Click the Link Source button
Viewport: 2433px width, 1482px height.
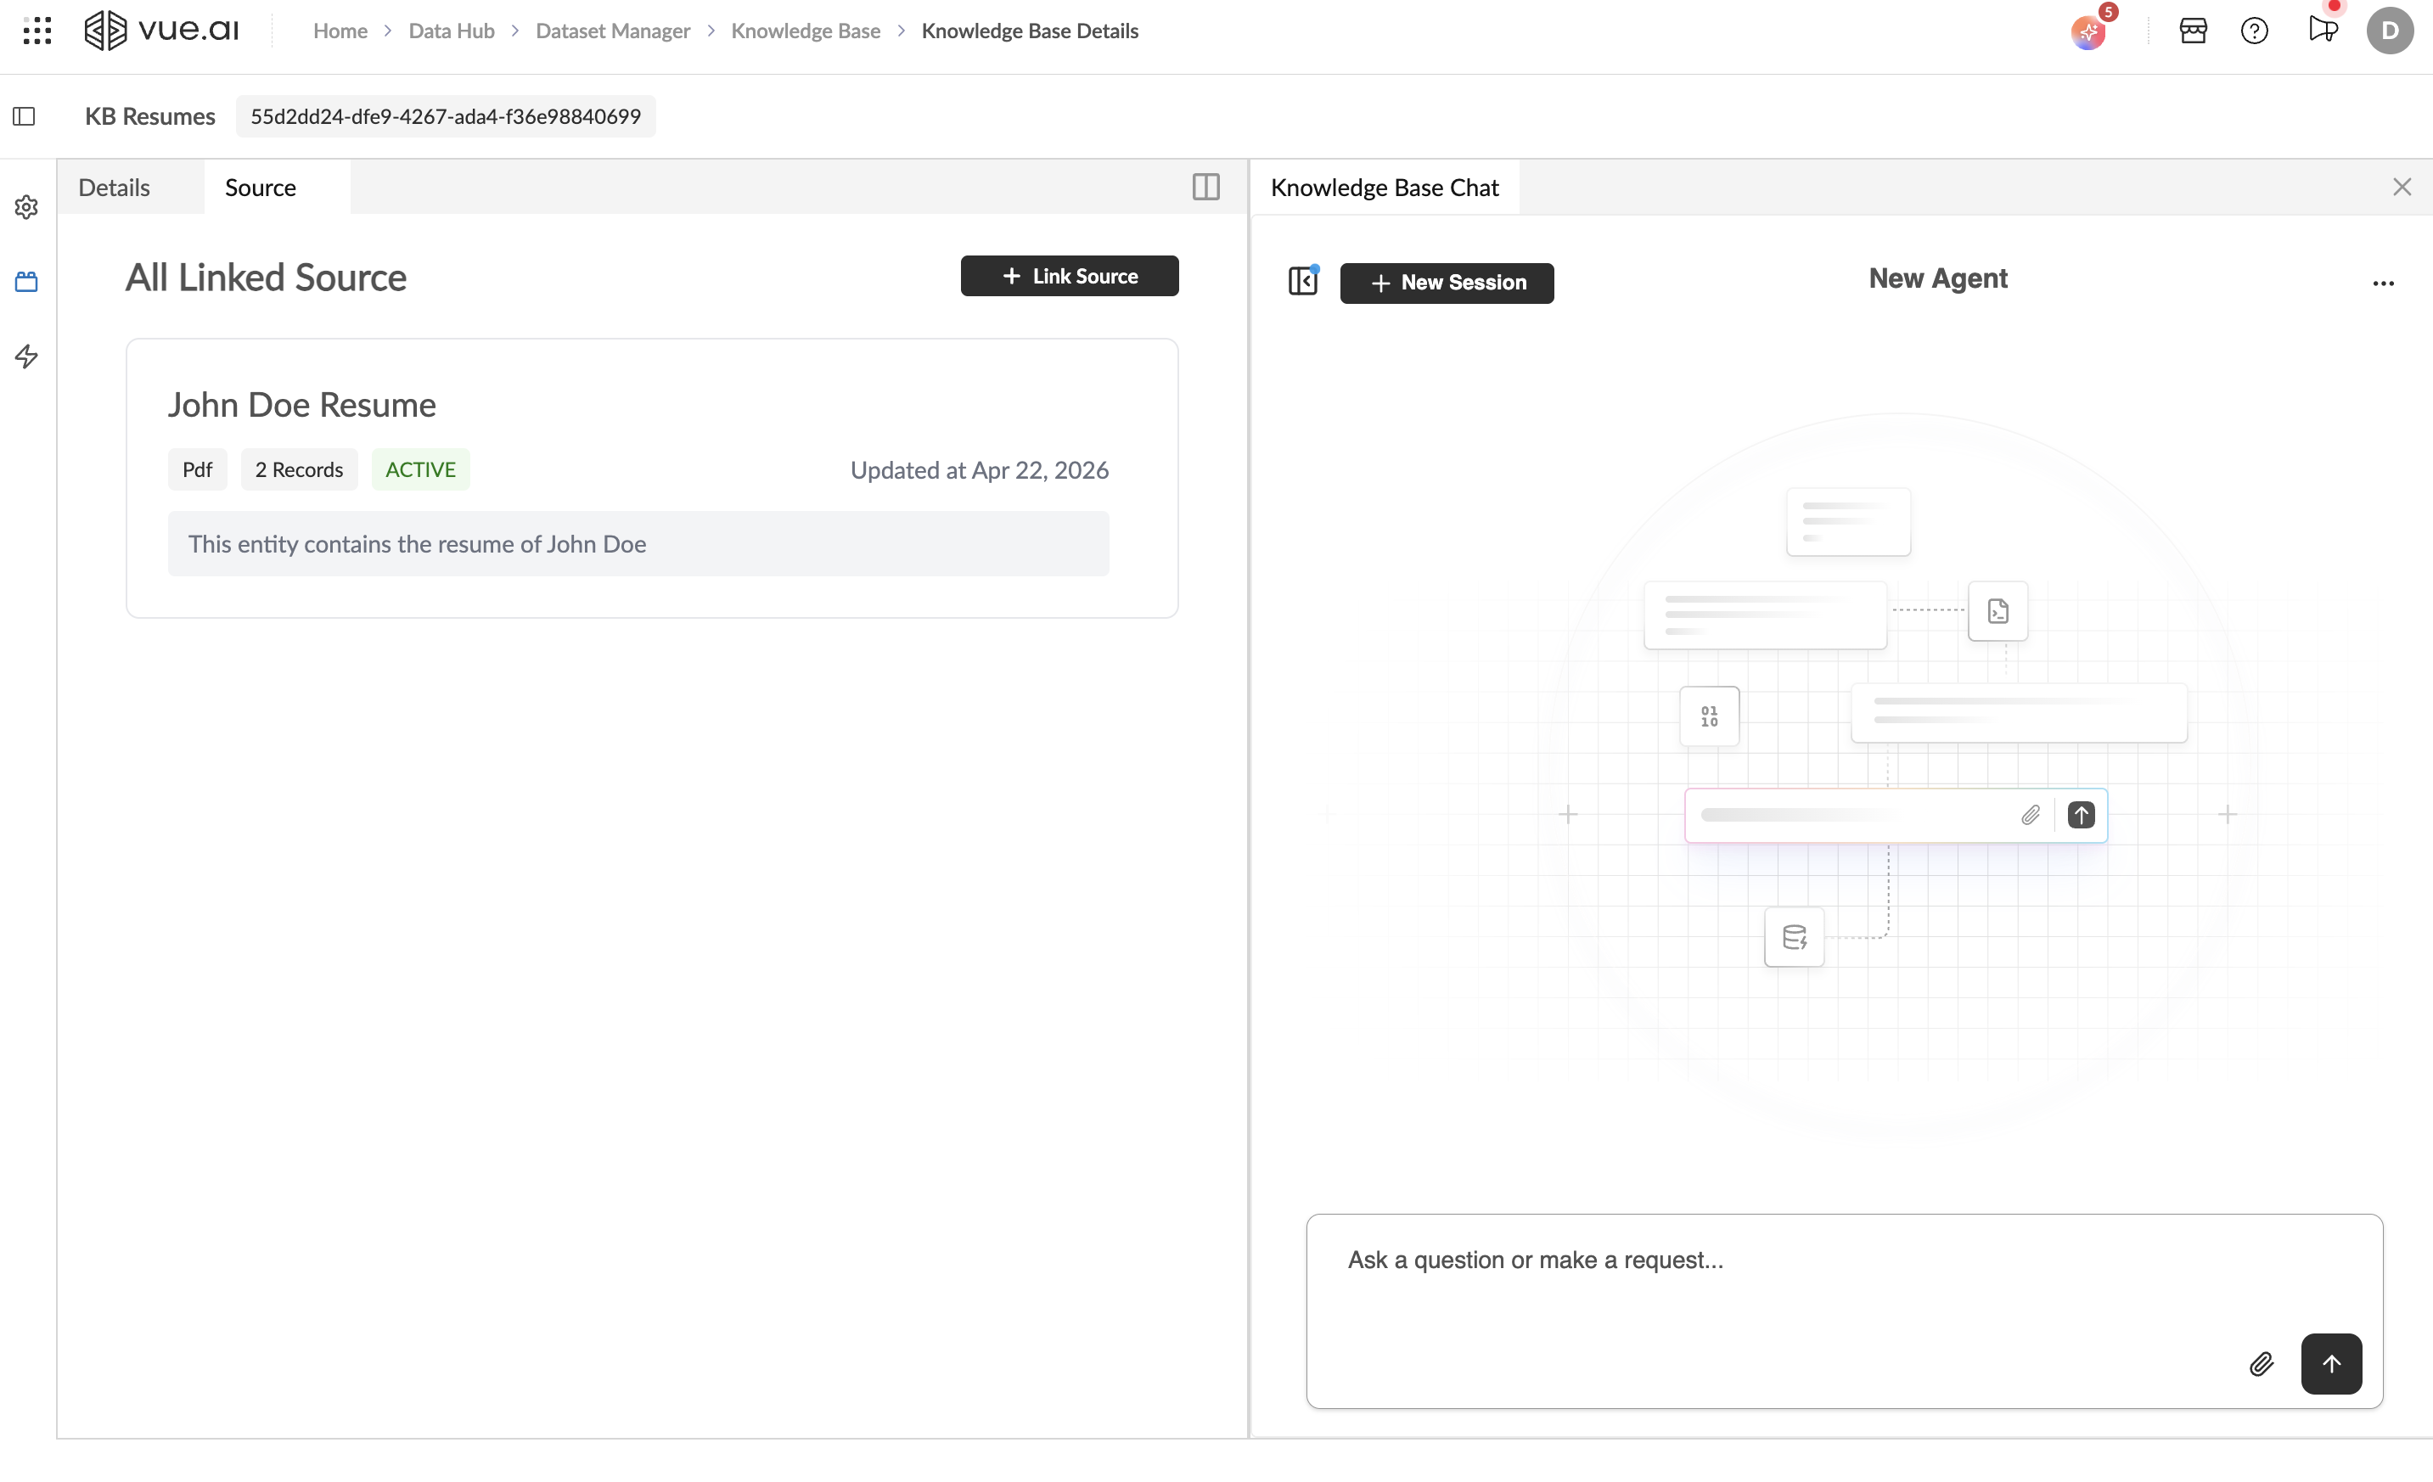[1070, 277]
